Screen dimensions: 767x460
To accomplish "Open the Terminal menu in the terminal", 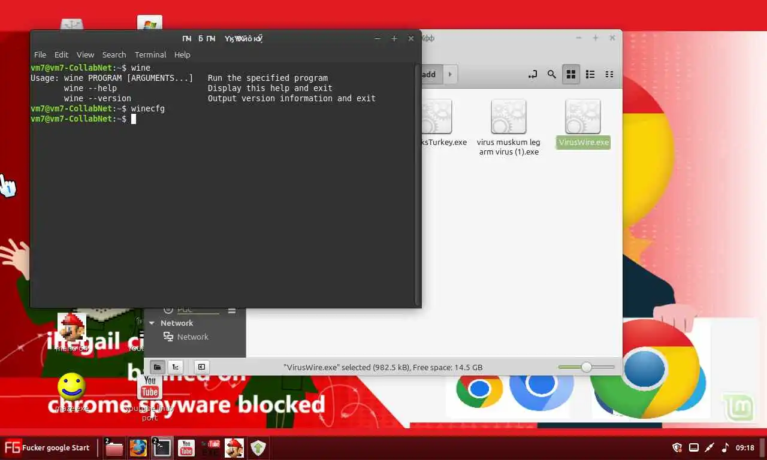I will click(x=150, y=55).
